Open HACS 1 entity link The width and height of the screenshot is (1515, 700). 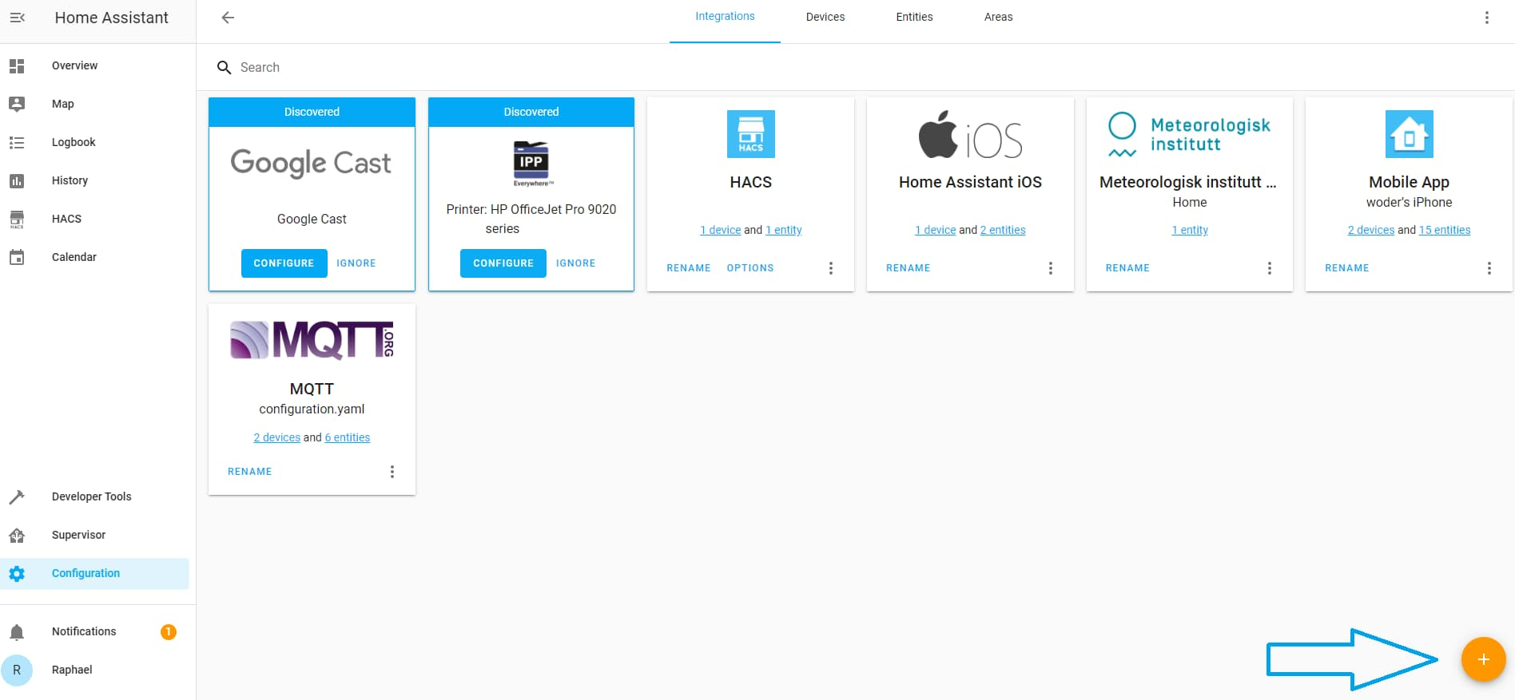pos(784,230)
